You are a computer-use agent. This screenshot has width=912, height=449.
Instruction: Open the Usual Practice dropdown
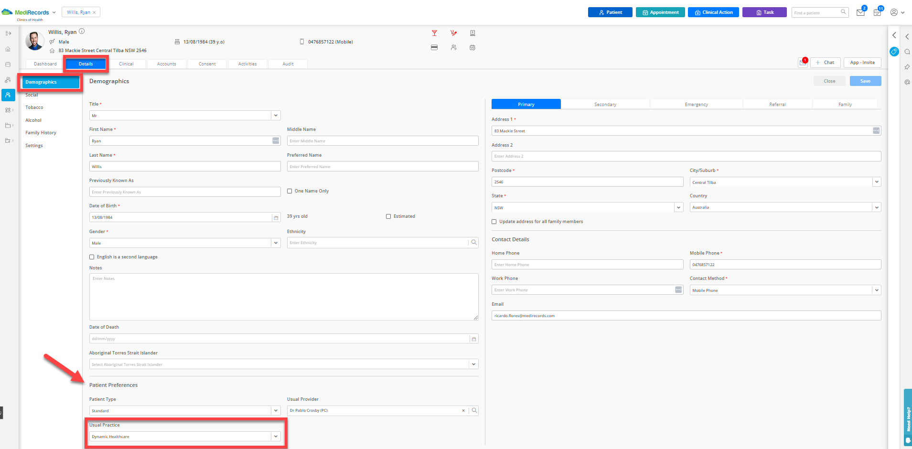pyautogui.click(x=276, y=436)
